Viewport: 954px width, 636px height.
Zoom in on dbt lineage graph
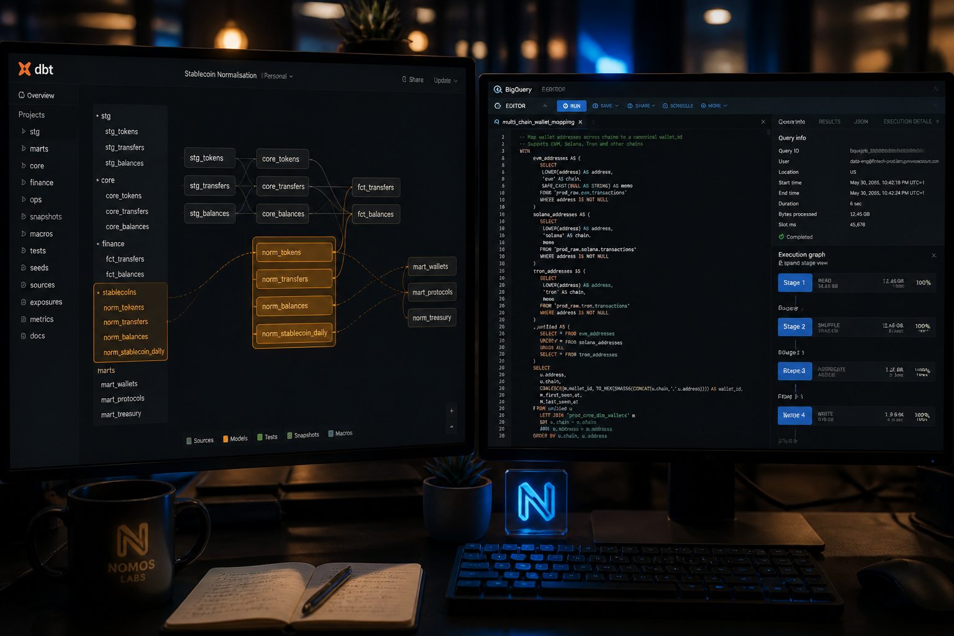[452, 411]
